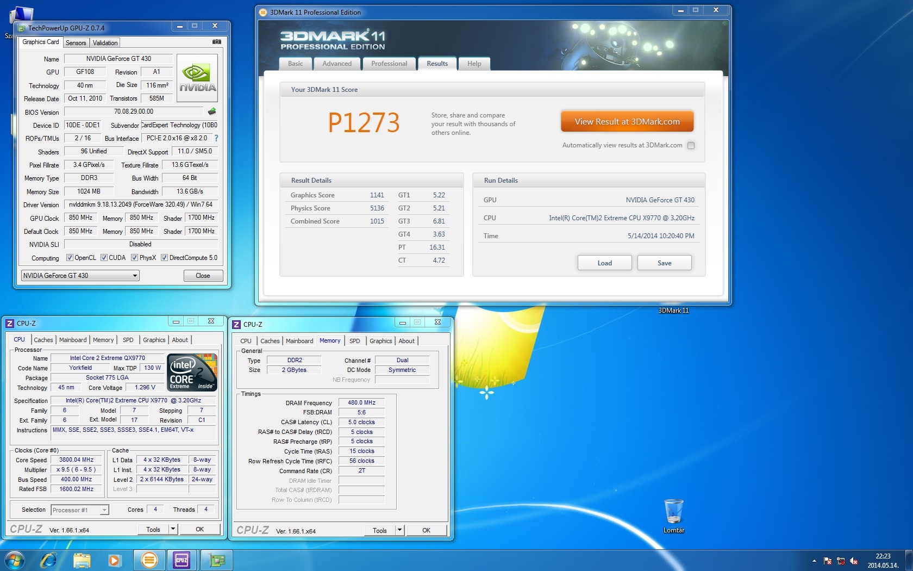This screenshot has height=571, width=913.
Task: Open Processor #1 selection dropdown
Action: [x=80, y=510]
